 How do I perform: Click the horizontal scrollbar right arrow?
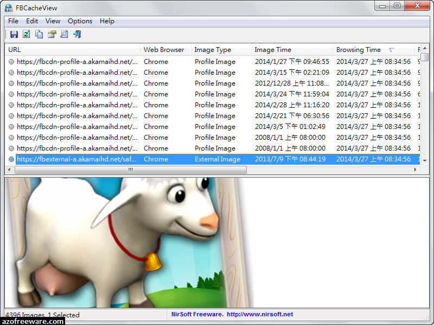pyautogui.click(x=416, y=170)
